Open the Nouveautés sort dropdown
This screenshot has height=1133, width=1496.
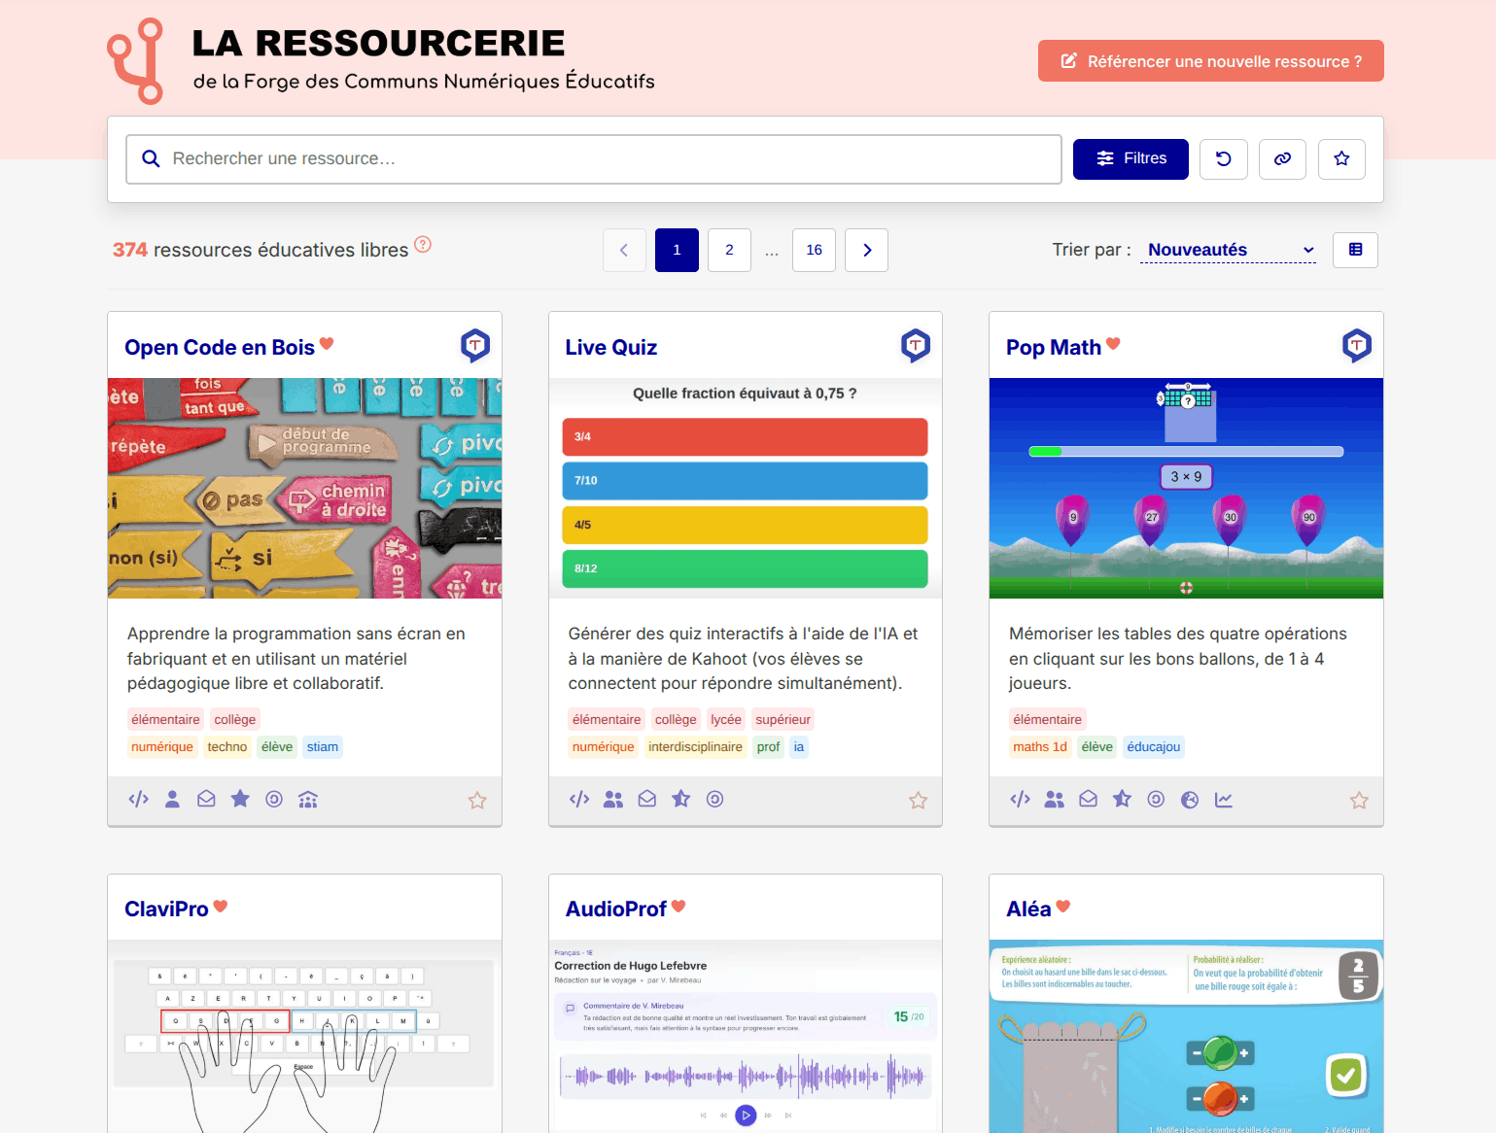click(x=1229, y=250)
